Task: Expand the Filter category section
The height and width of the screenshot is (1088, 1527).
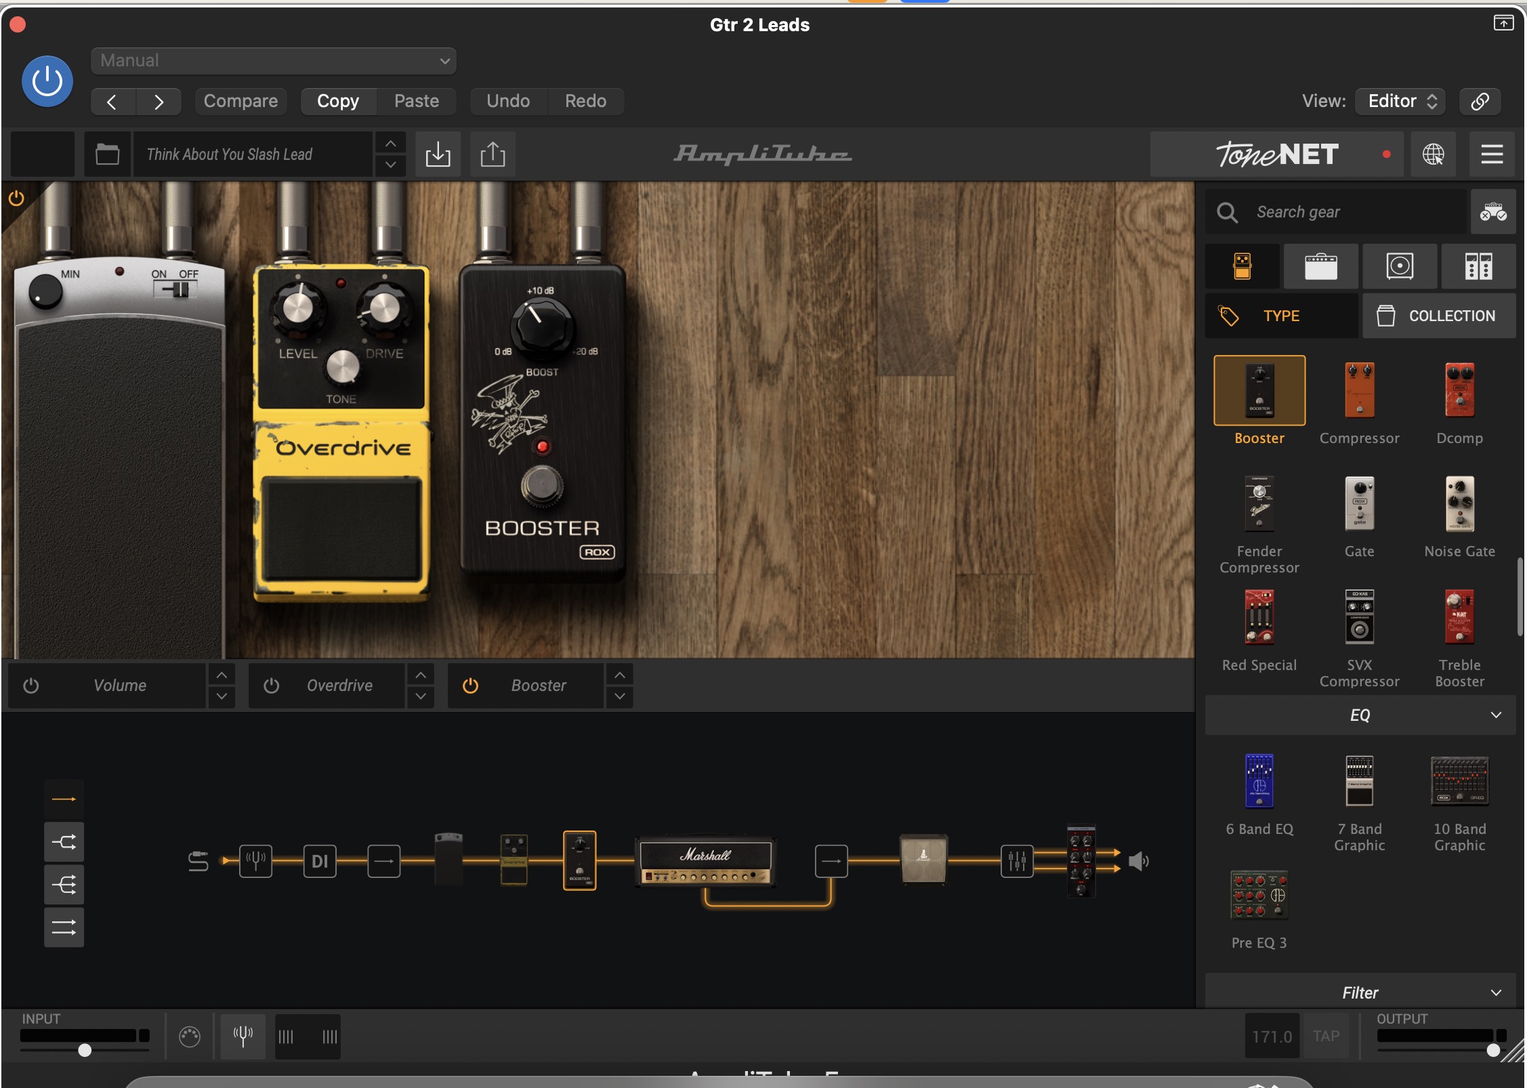Action: [1360, 992]
